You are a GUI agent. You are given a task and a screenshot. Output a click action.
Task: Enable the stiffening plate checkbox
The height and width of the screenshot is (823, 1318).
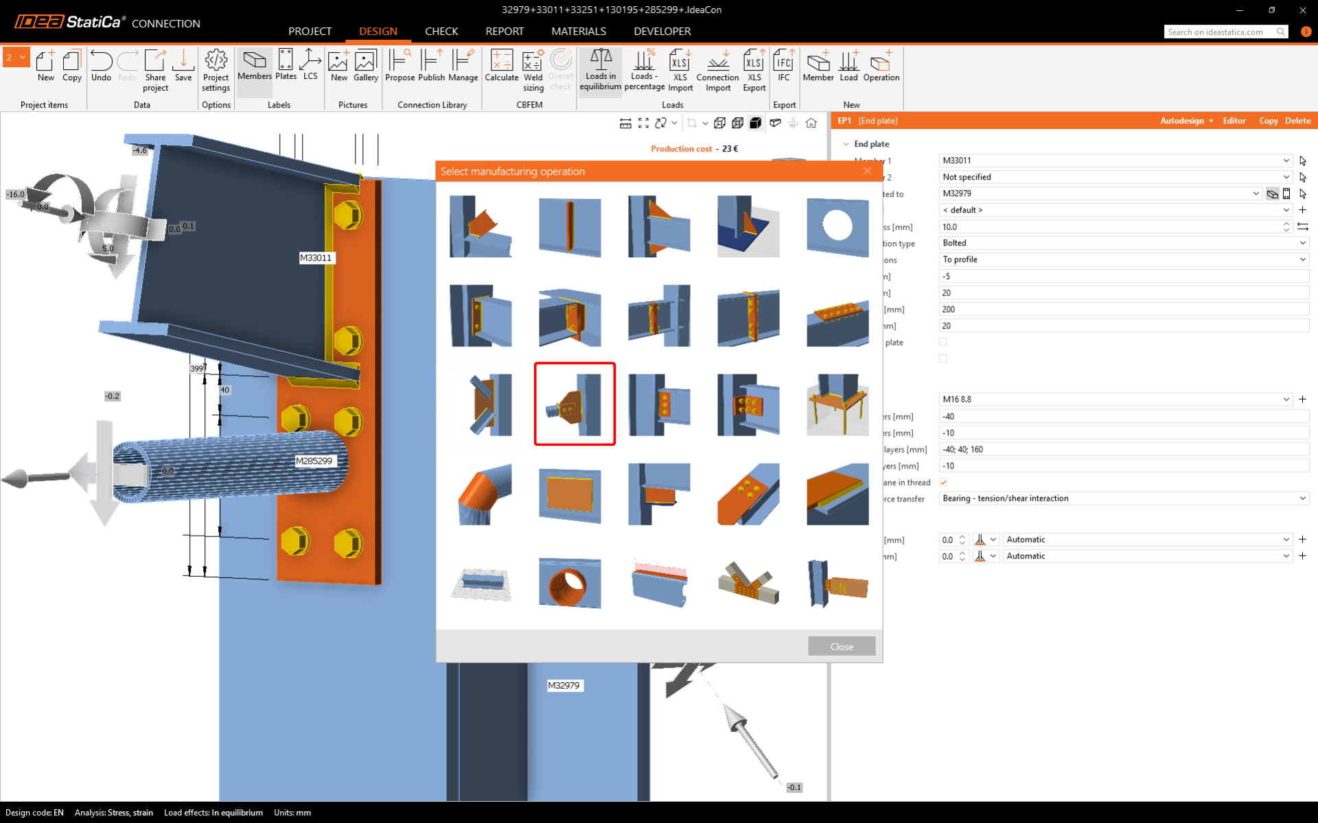pyautogui.click(x=943, y=342)
